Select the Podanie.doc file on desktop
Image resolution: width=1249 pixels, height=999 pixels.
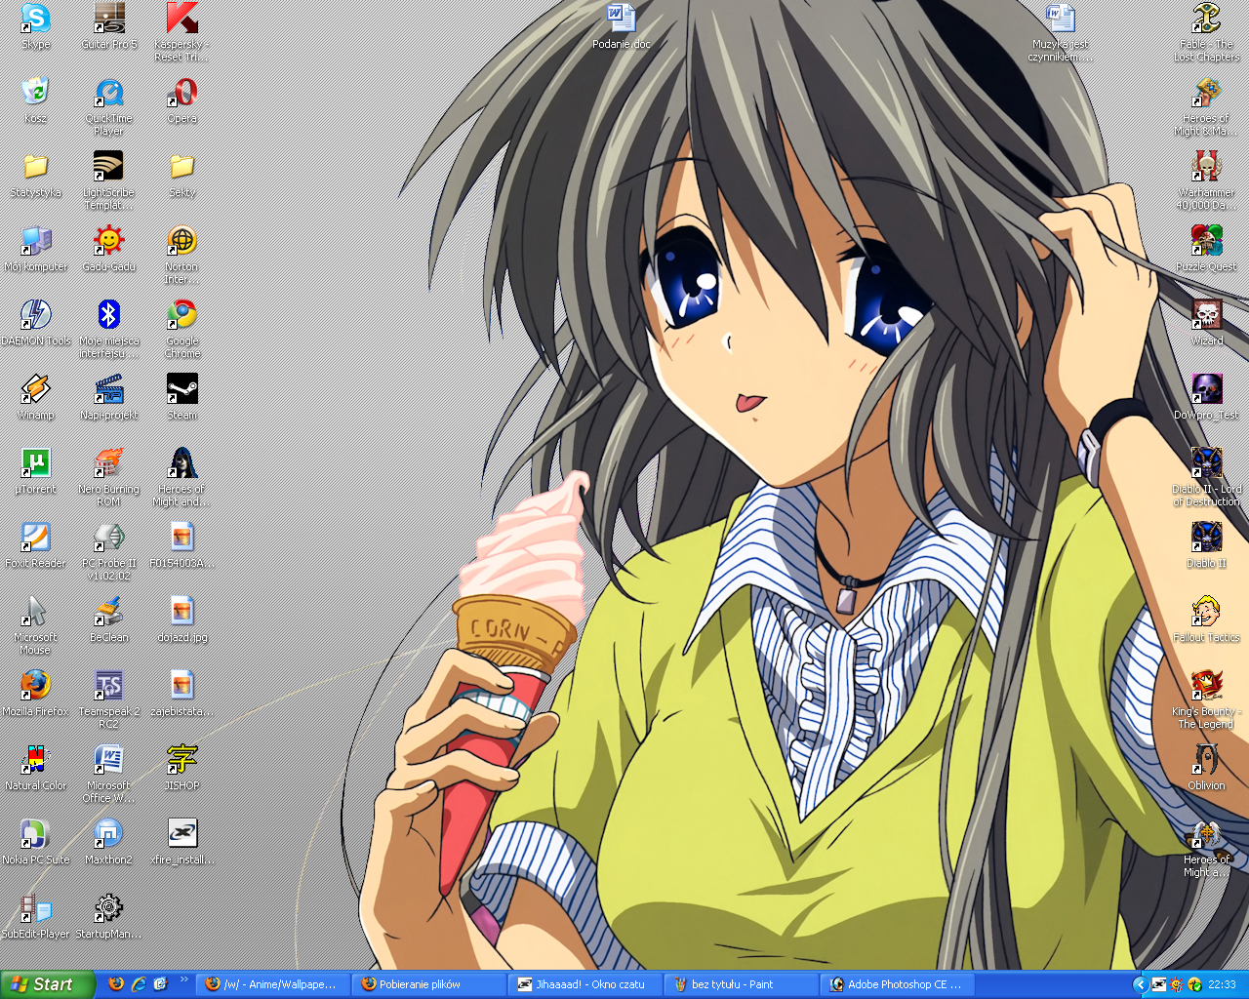click(x=621, y=19)
